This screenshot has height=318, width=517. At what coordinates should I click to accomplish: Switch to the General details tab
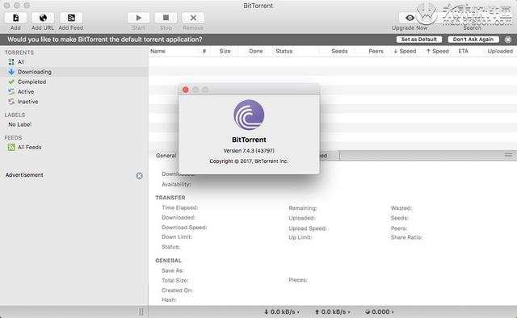[x=166, y=156]
